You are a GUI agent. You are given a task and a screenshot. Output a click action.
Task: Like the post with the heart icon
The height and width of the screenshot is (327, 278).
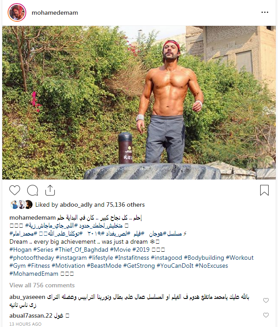tap(15, 190)
